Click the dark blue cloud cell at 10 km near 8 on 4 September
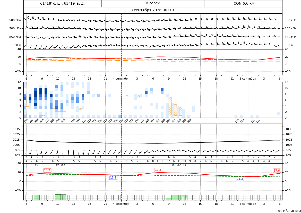This screenshot has height=213, width=301. point(162,89)
